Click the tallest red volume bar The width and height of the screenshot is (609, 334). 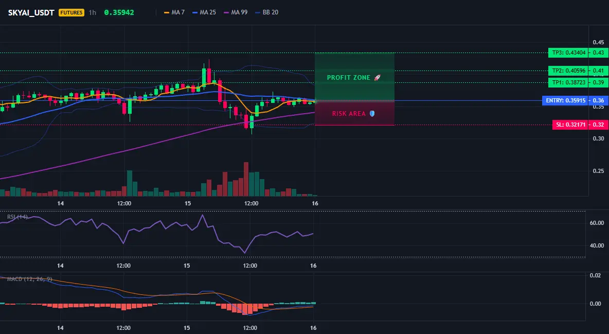[246, 179]
